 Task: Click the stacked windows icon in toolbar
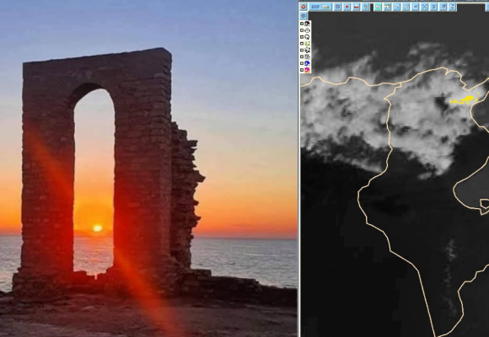pyautogui.click(x=443, y=7)
